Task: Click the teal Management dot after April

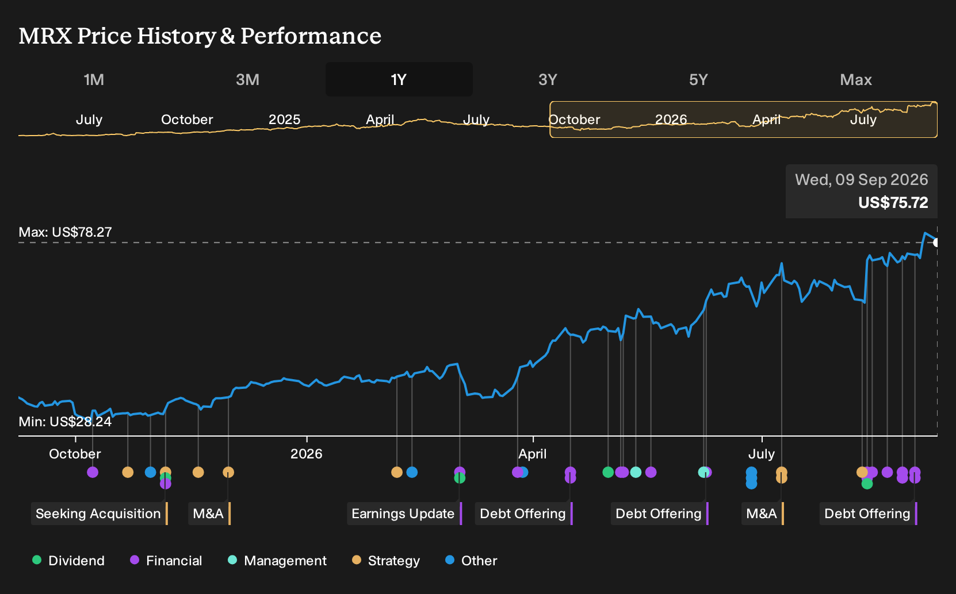Action: click(x=636, y=472)
